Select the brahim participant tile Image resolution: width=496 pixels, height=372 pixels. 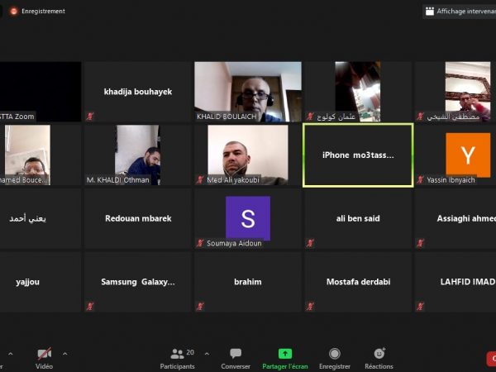[248, 282]
